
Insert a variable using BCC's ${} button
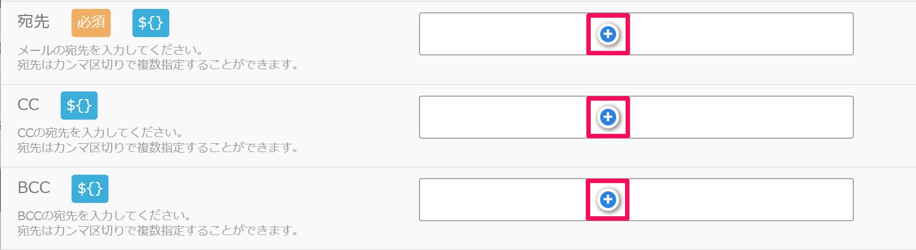90,189
